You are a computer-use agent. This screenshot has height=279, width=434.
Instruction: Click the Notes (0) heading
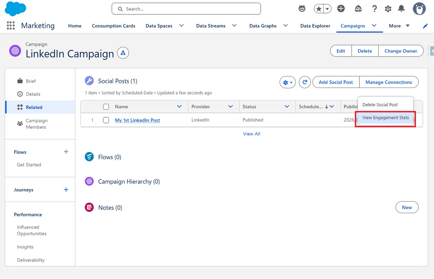pyautogui.click(x=110, y=208)
